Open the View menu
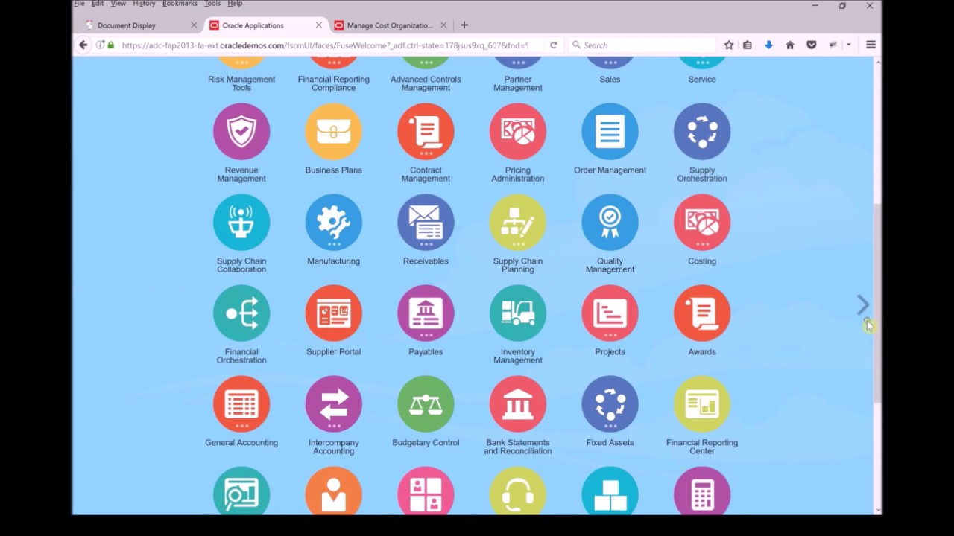The width and height of the screenshot is (954, 536). (x=118, y=4)
